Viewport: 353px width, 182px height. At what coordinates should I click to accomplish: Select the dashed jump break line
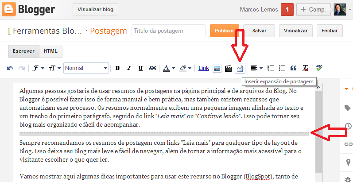pyautogui.click(x=164, y=134)
